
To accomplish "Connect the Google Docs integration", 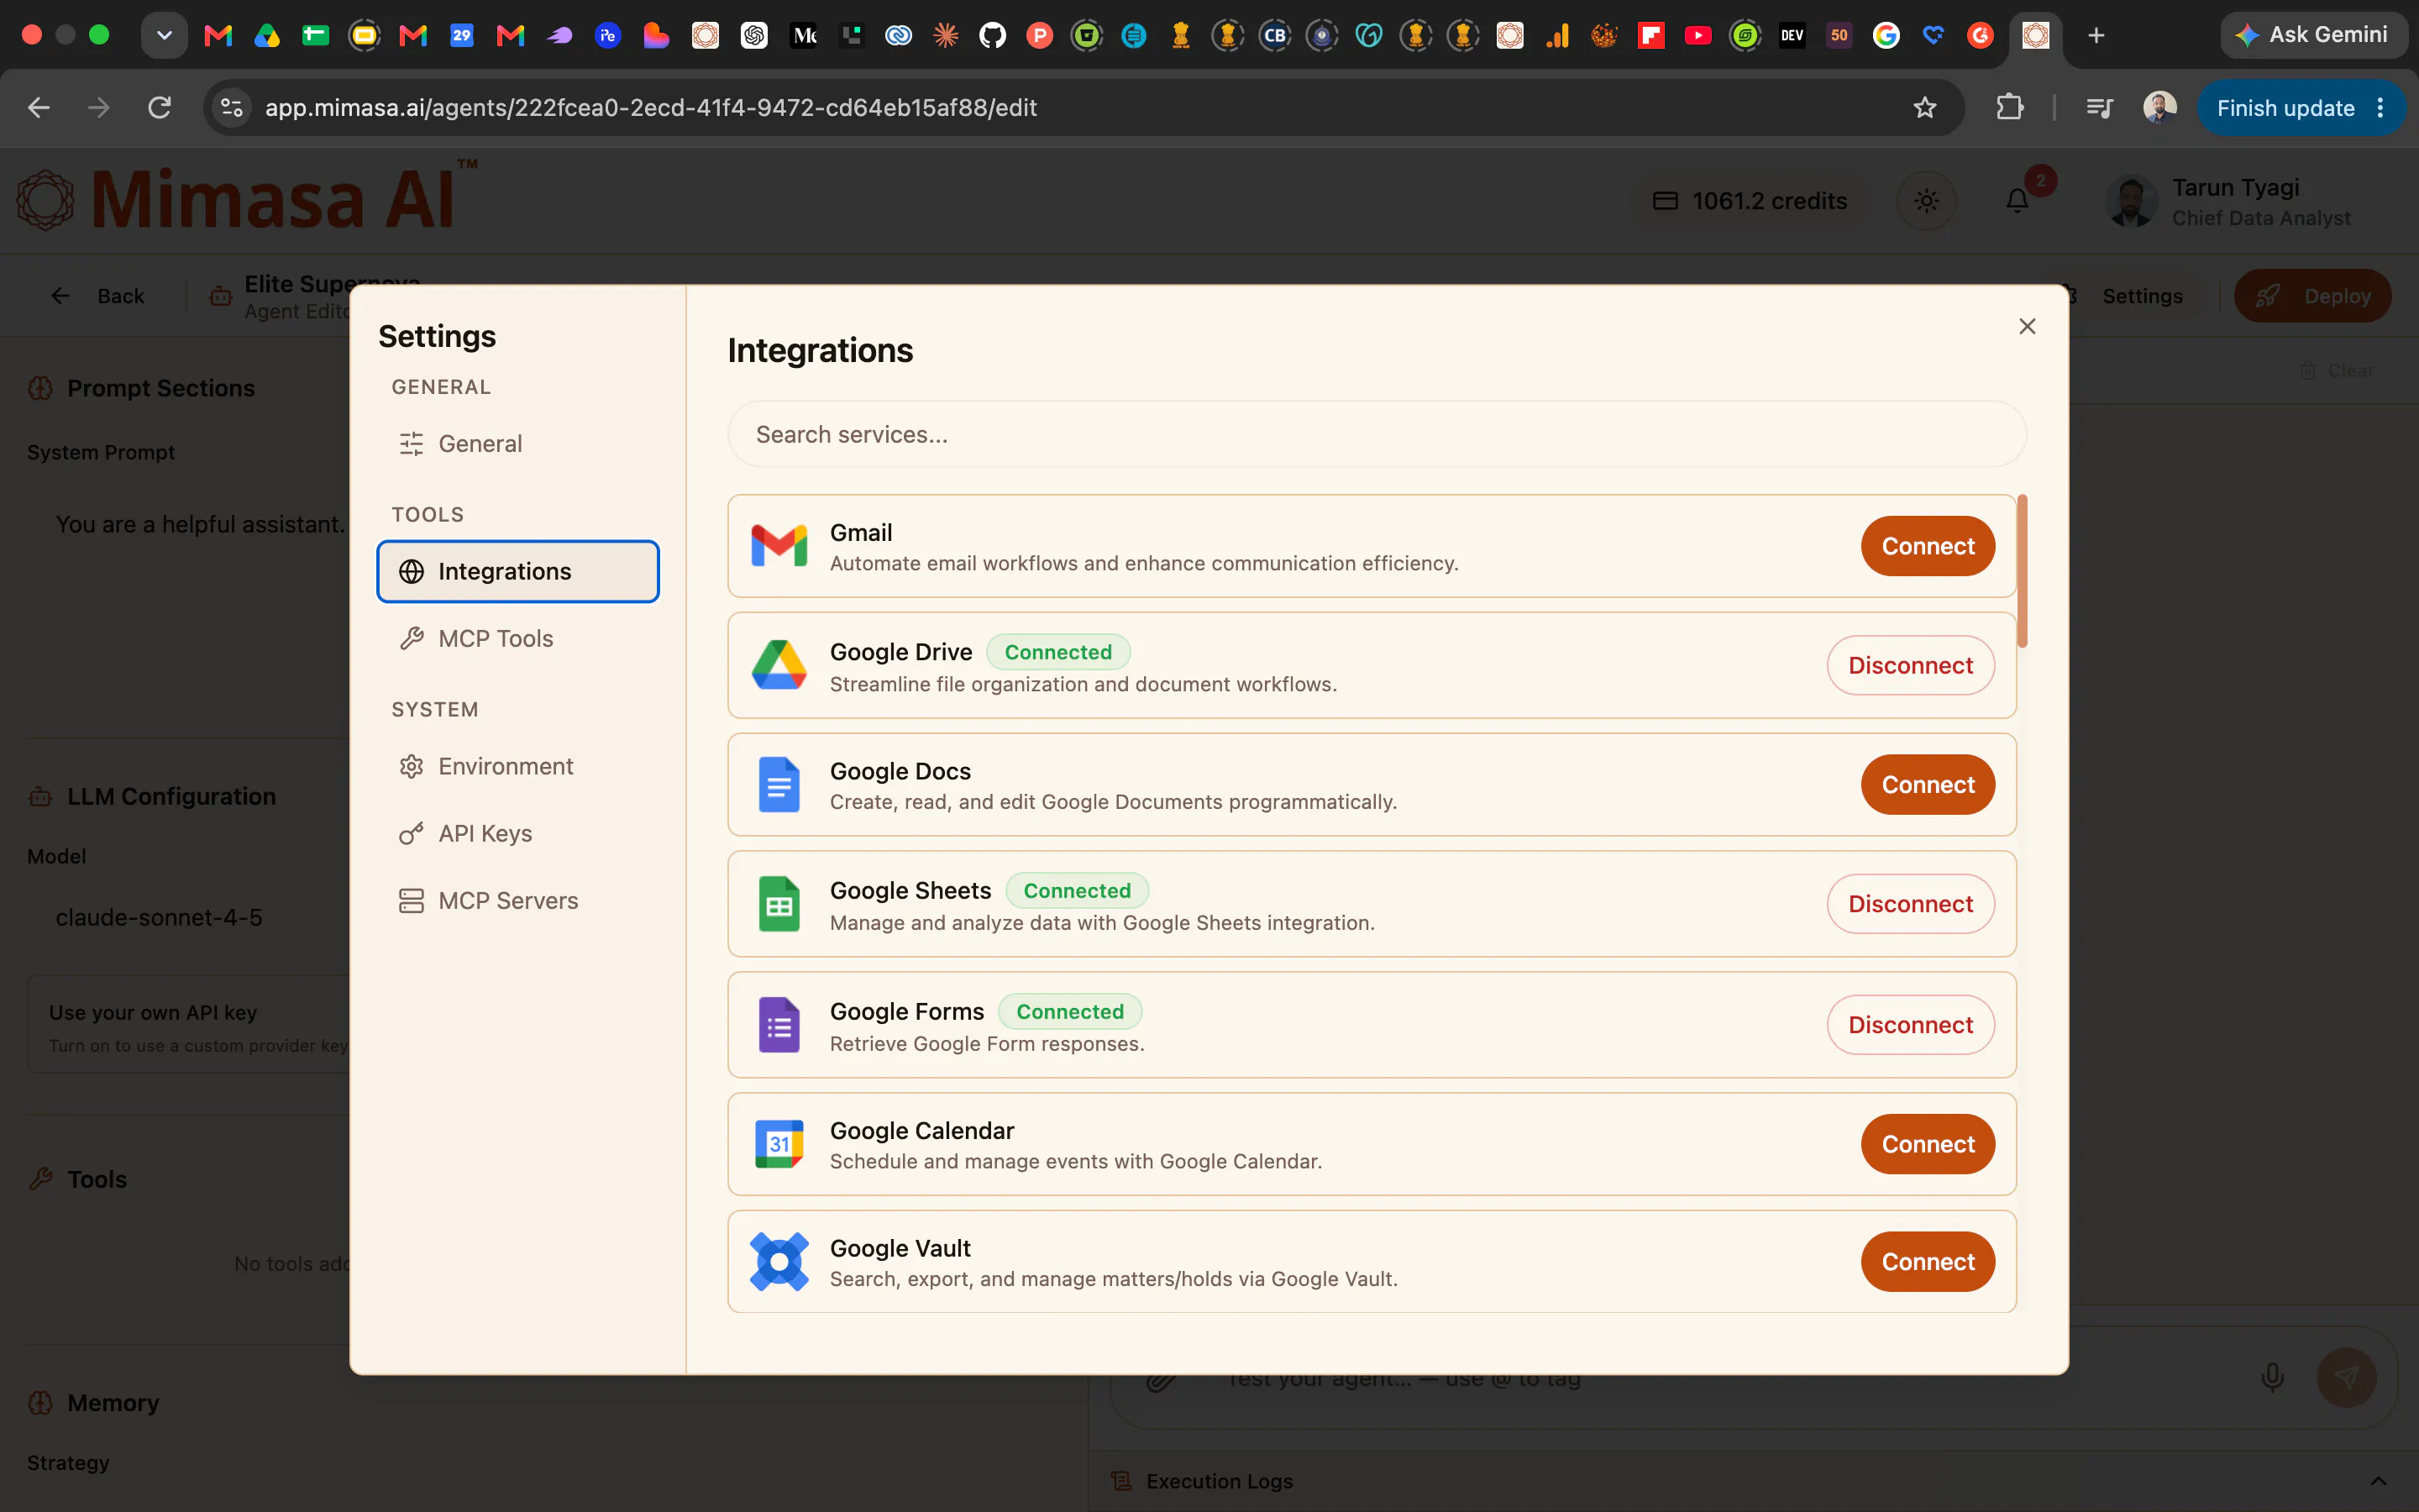I will [1927, 784].
